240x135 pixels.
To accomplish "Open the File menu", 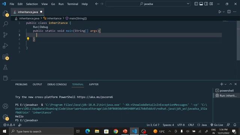I will (x=12, y=4).
